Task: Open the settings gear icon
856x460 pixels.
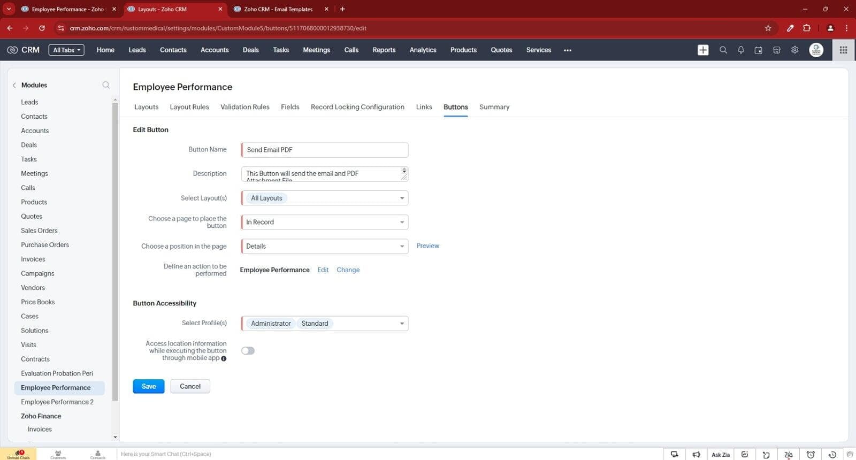Action: click(x=795, y=50)
